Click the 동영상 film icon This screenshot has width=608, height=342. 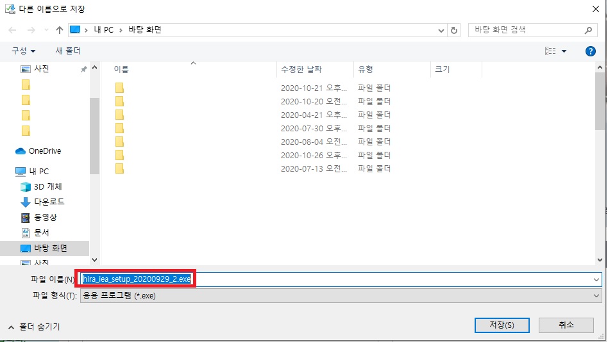[26, 217]
